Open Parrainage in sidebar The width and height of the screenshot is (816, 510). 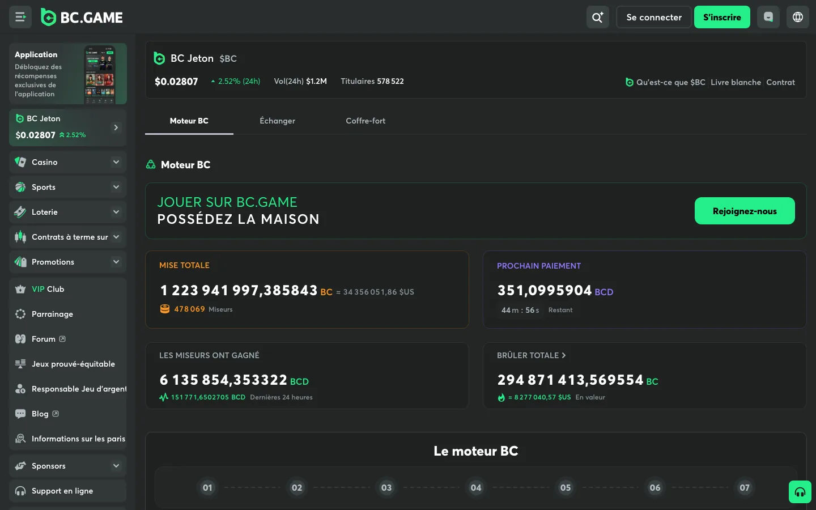pyautogui.click(x=67, y=314)
